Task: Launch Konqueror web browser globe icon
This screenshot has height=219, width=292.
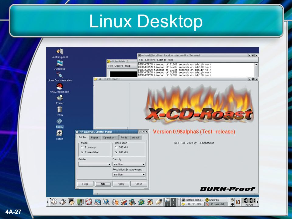Action: click(x=106, y=202)
